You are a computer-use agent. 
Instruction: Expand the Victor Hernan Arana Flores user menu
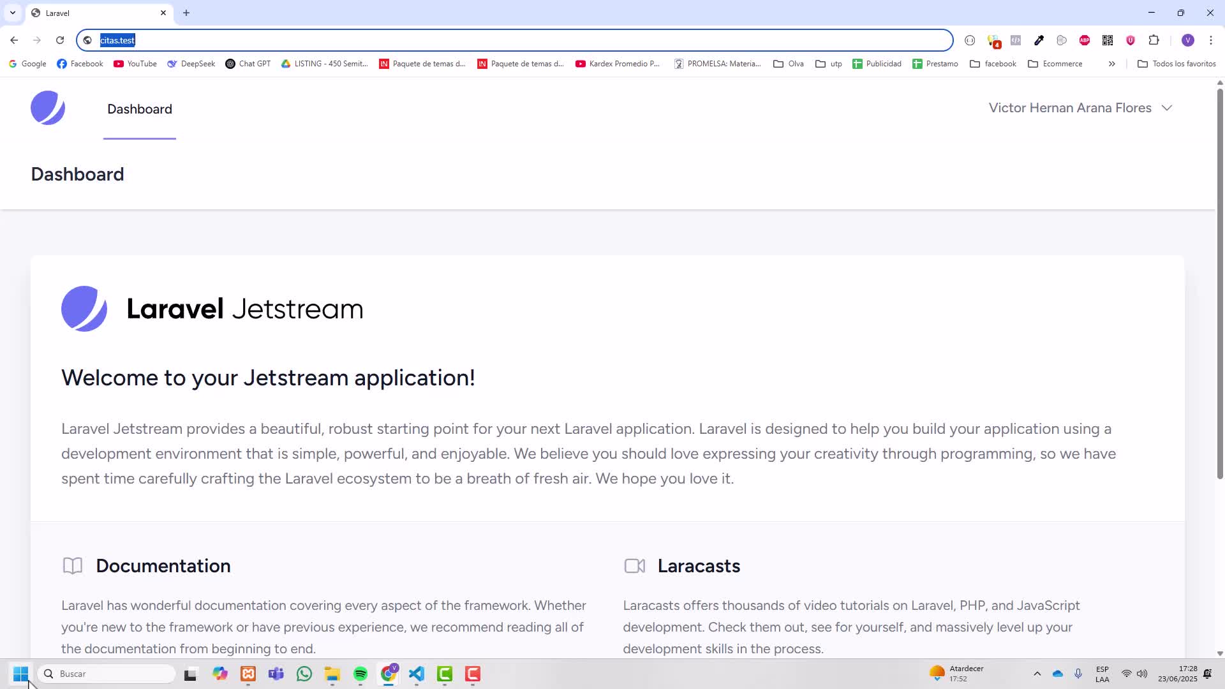[1080, 108]
